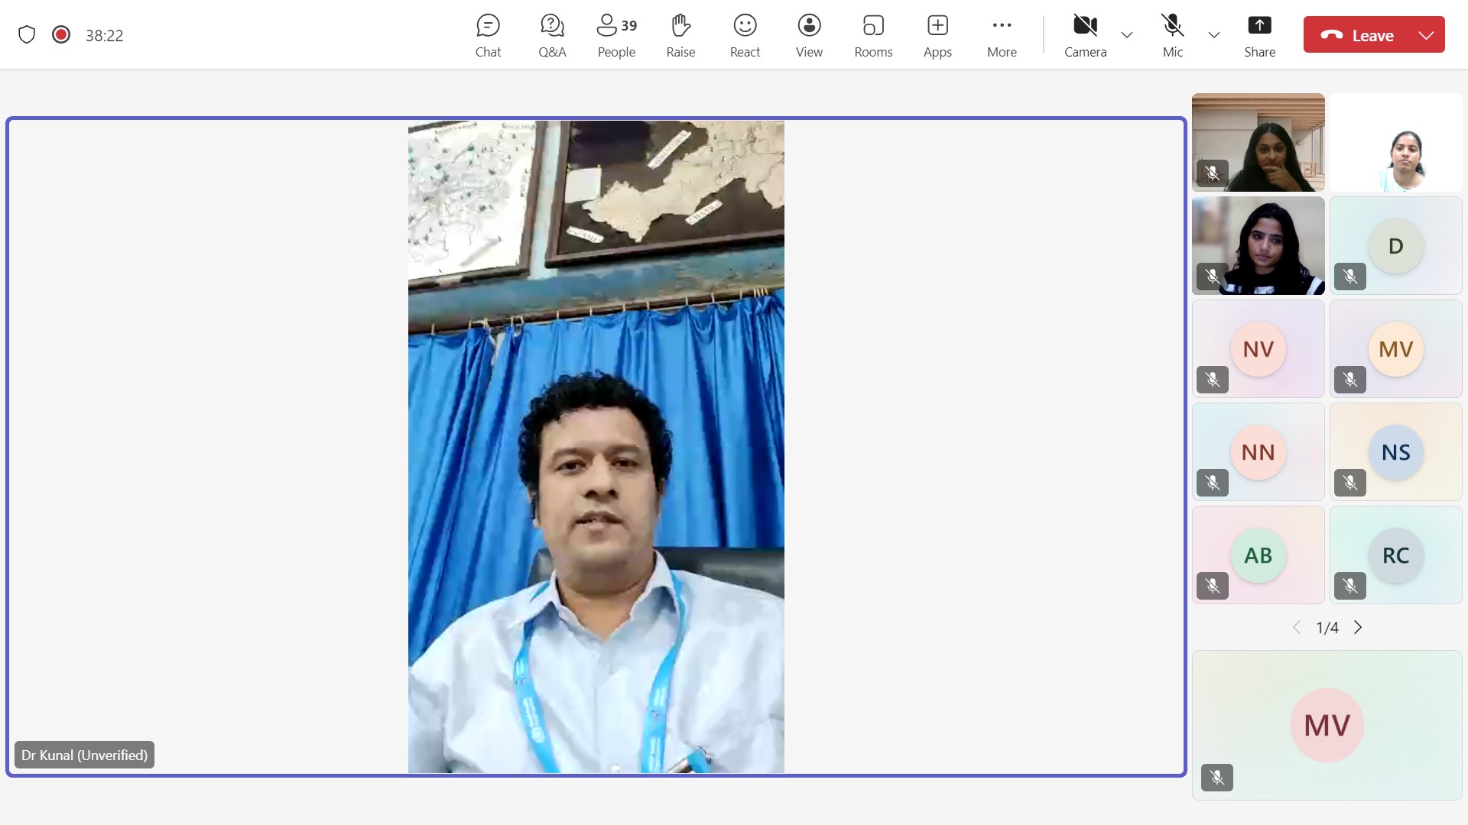Image resolution: width=1468 pixels, height=825 pixels.
Task: Turn on the Camera
Action: (x=1085, y=35)
